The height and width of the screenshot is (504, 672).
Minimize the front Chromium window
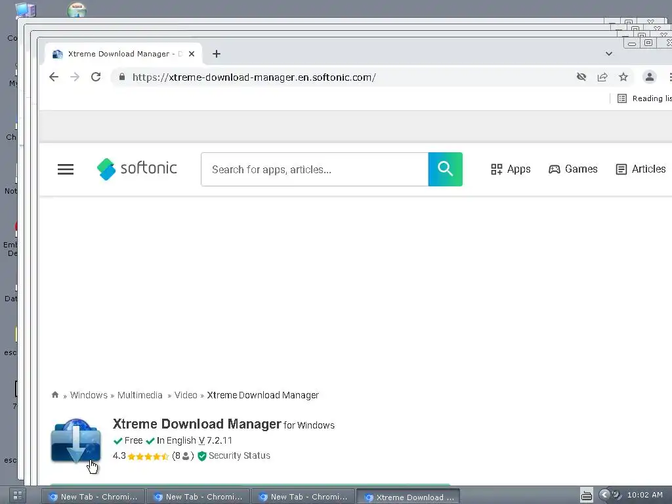click(632, 43)
